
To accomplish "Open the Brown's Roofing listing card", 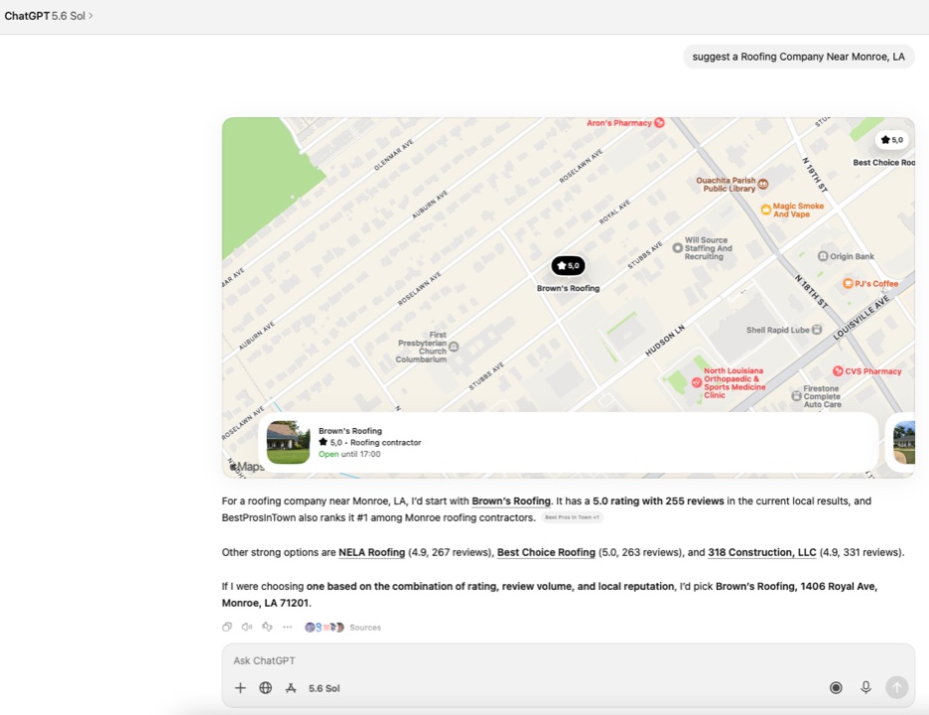I will point(568,442).
